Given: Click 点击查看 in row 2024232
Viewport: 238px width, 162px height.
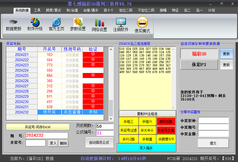Looking at the screenshot, I should (x=72, y=112).
